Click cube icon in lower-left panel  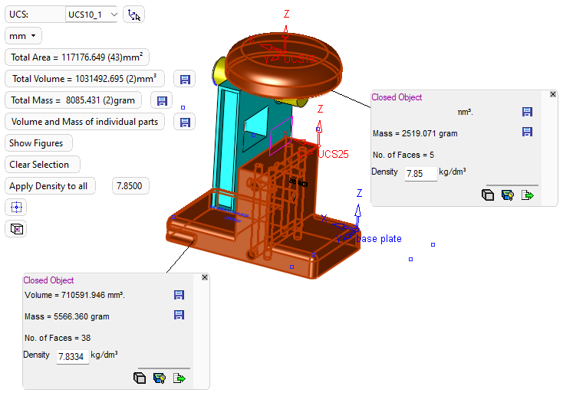point(140,378)
